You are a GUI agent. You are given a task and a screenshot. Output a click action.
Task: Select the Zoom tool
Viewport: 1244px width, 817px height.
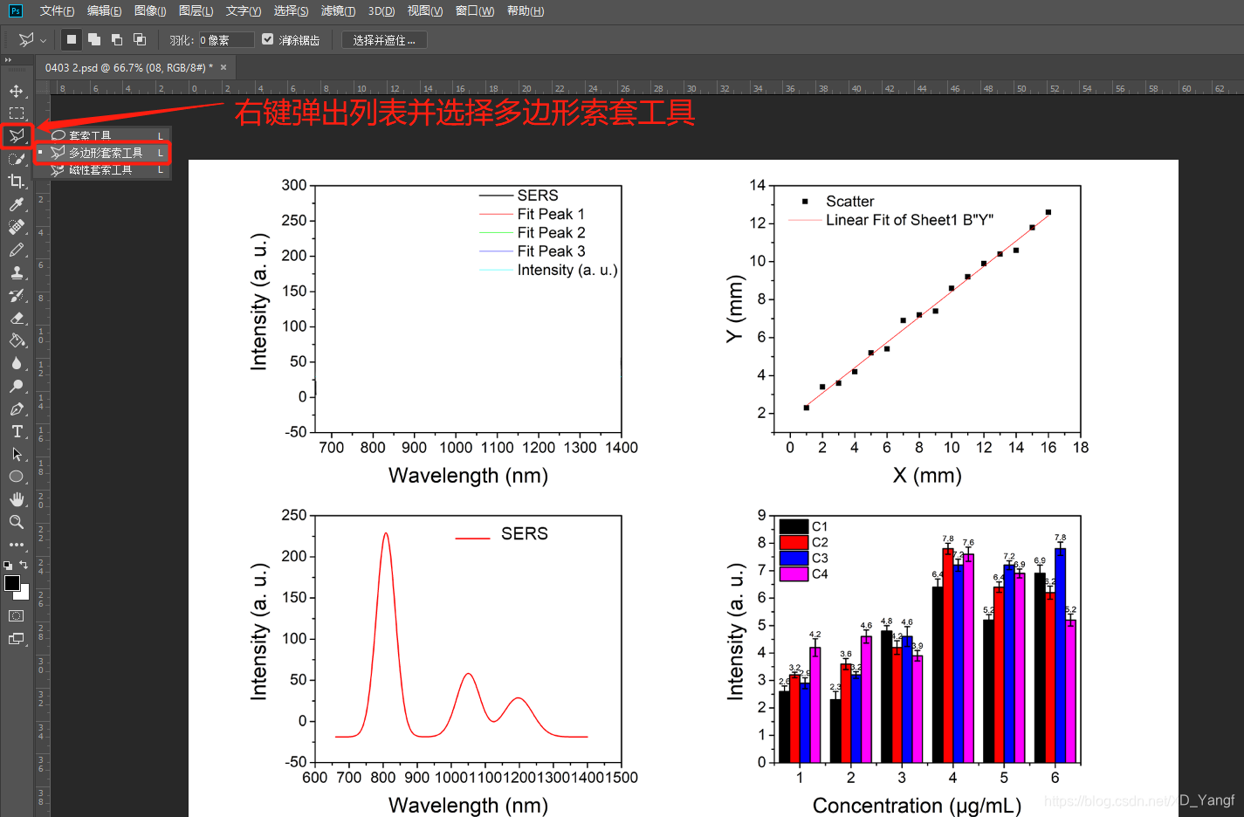16,522
